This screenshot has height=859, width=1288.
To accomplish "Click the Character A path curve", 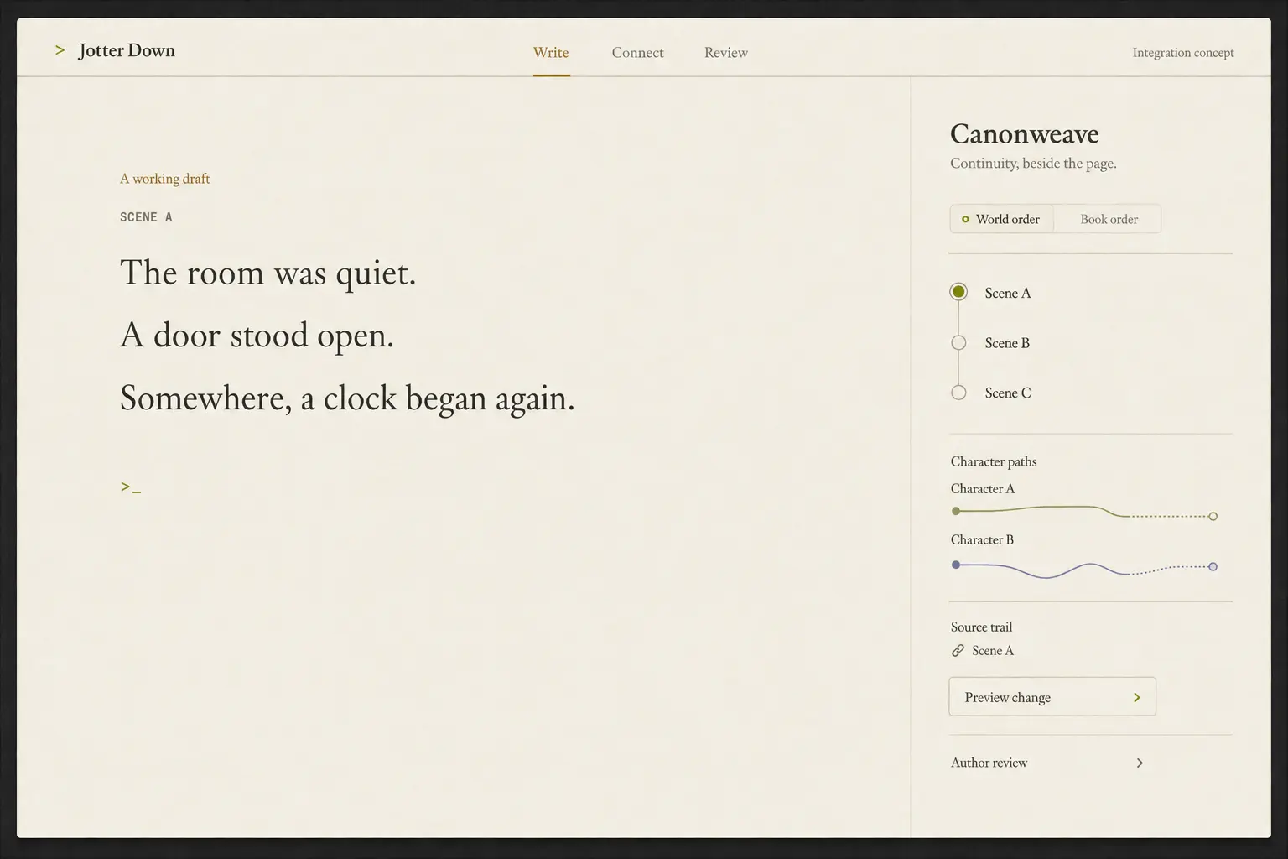I will coord(1084,511).
